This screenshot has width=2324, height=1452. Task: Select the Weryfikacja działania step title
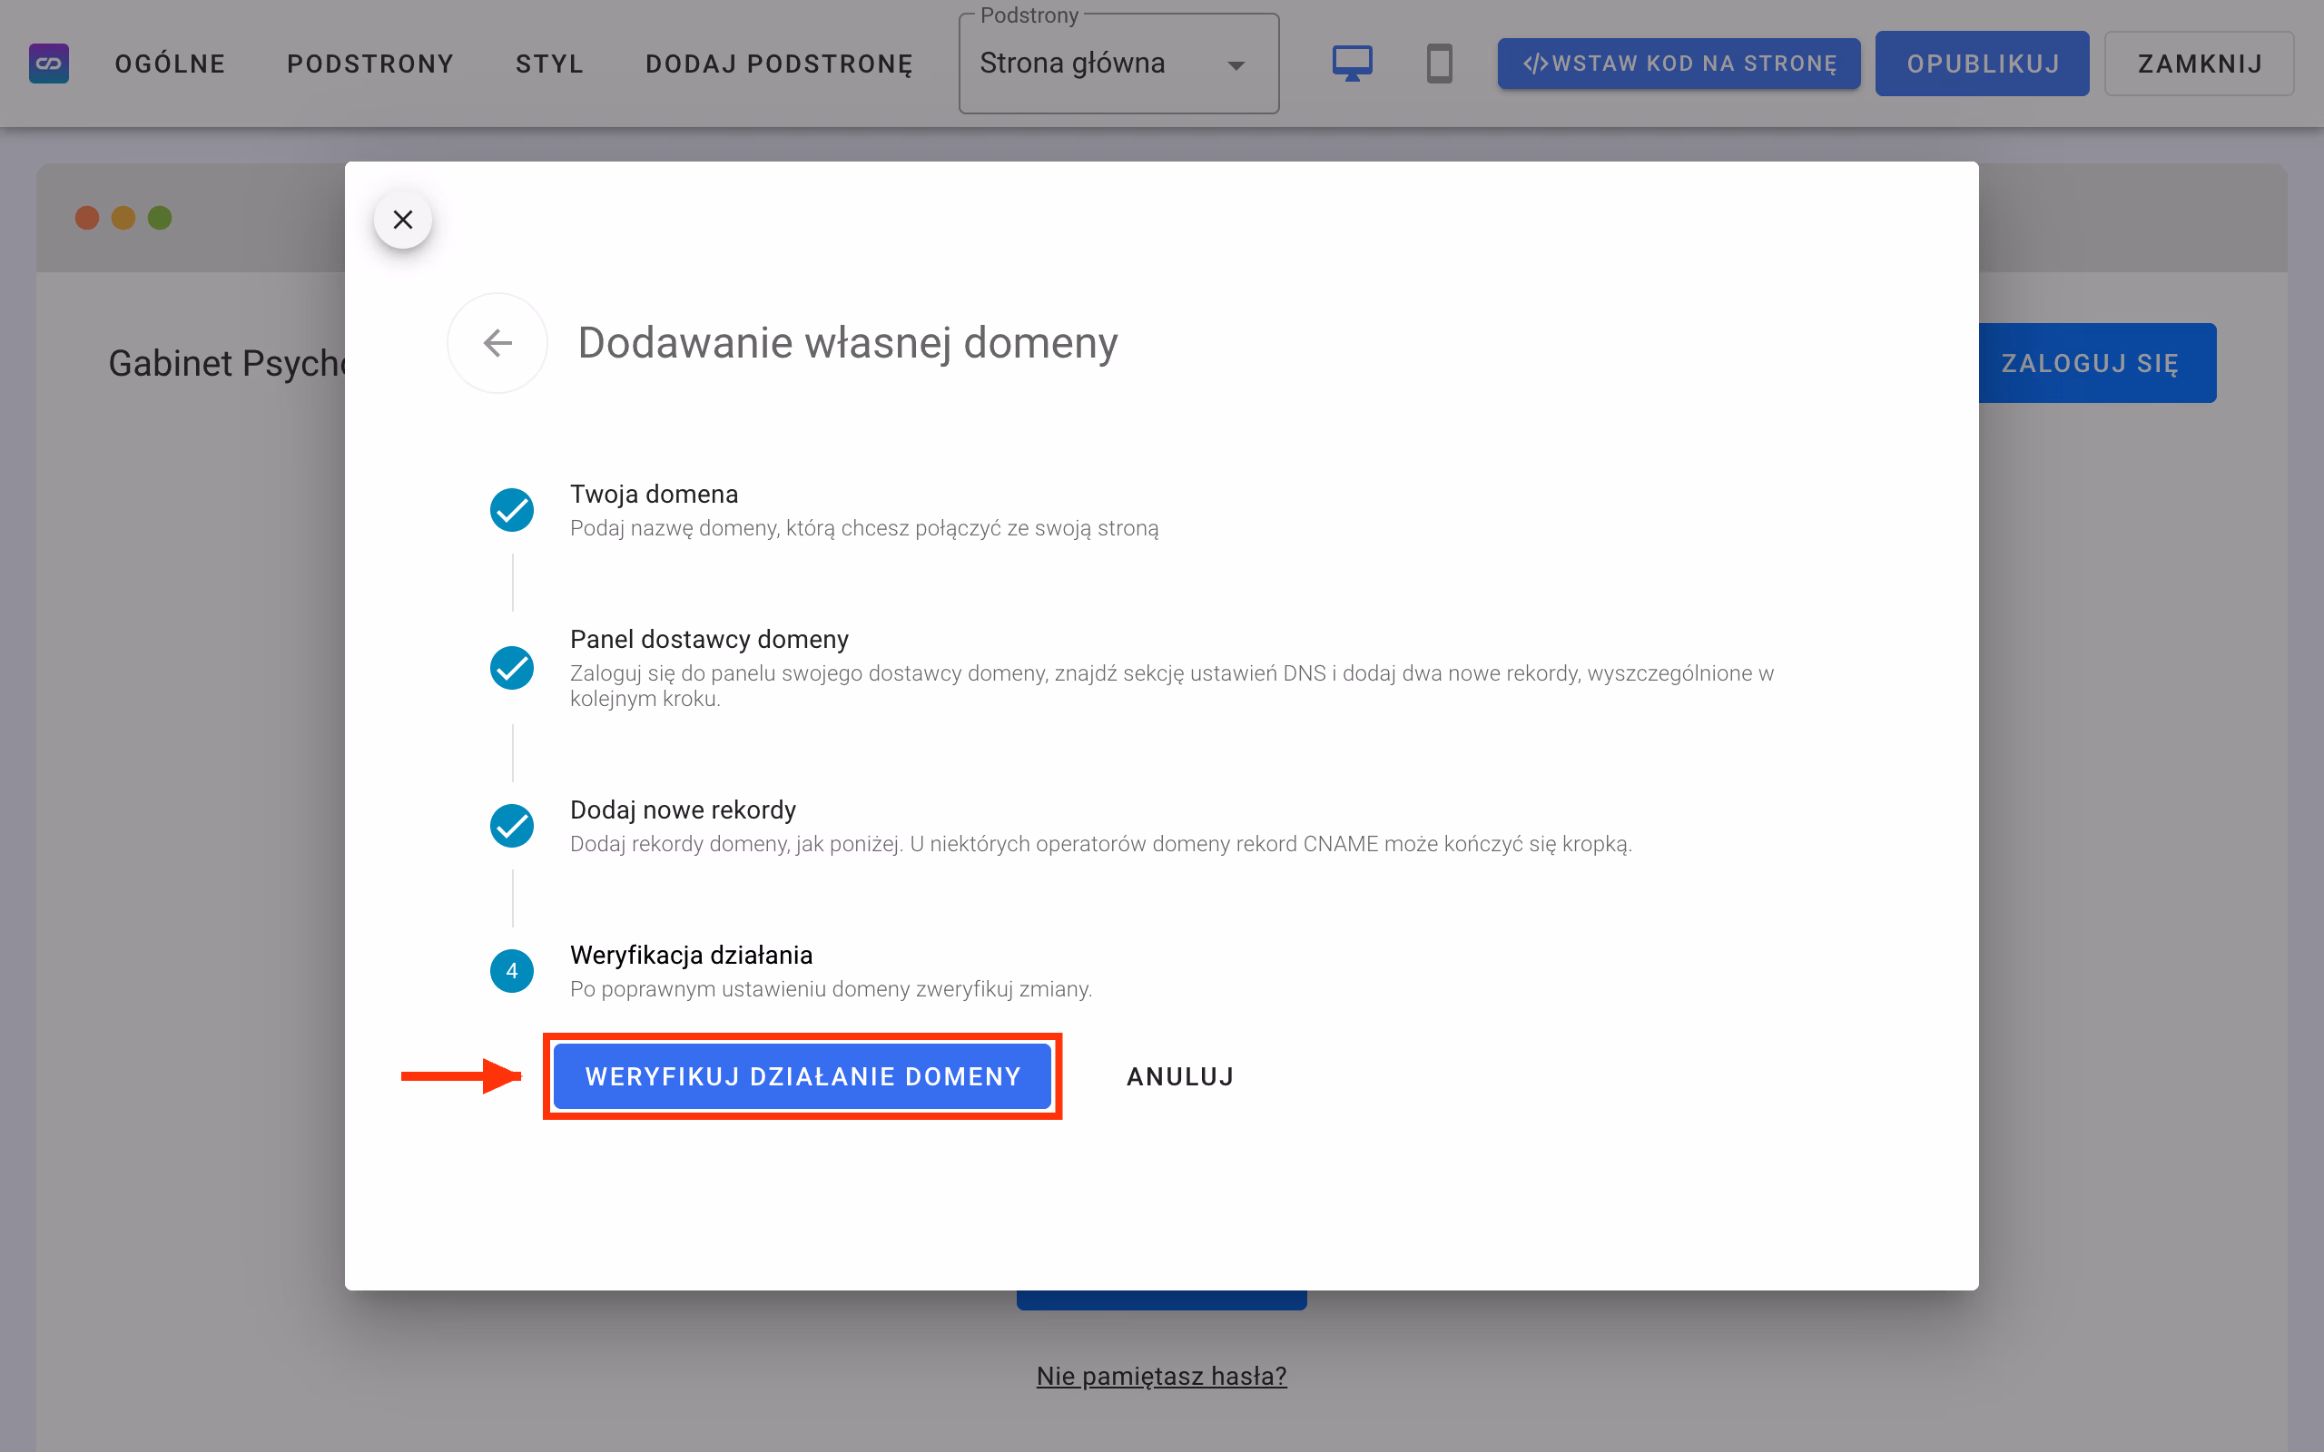pos(692,955)
